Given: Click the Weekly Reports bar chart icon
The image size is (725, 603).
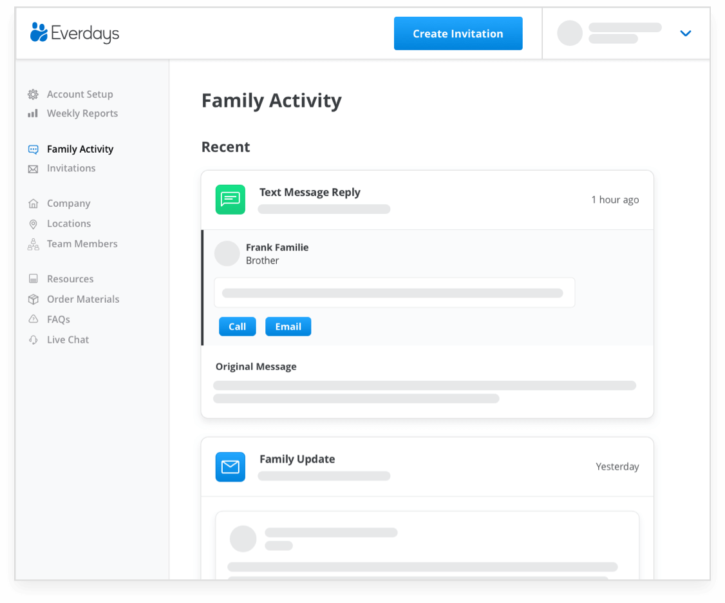Looking at the screenshot, I should [33, 113].
